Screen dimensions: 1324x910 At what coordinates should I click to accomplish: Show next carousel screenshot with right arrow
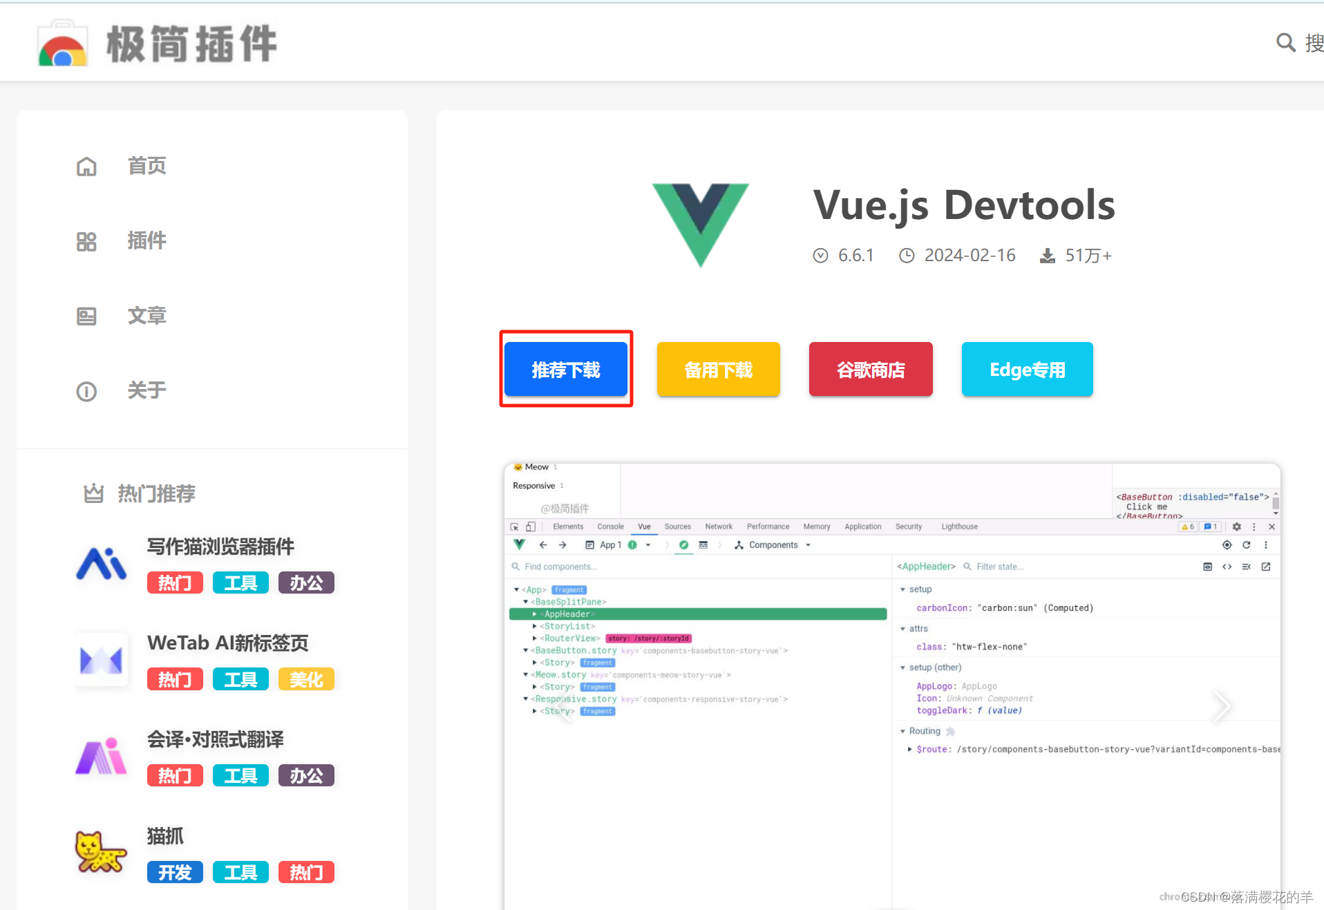point(1222,706)
